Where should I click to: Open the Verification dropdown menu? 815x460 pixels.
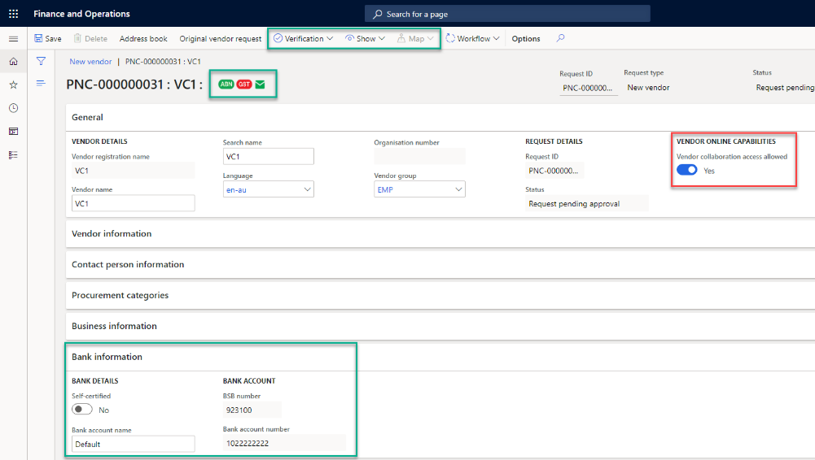(303, 38)
